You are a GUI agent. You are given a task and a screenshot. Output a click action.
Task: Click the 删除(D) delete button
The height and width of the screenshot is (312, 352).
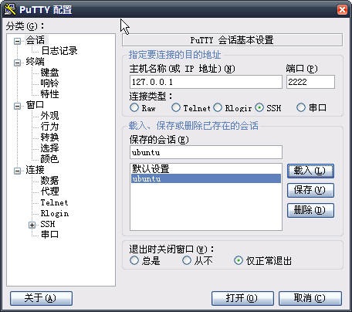click(x=310, y=211)
